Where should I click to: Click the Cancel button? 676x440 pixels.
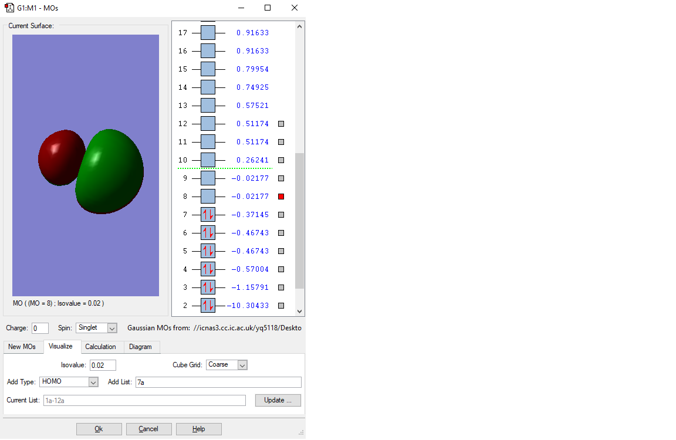click(148, 429)
